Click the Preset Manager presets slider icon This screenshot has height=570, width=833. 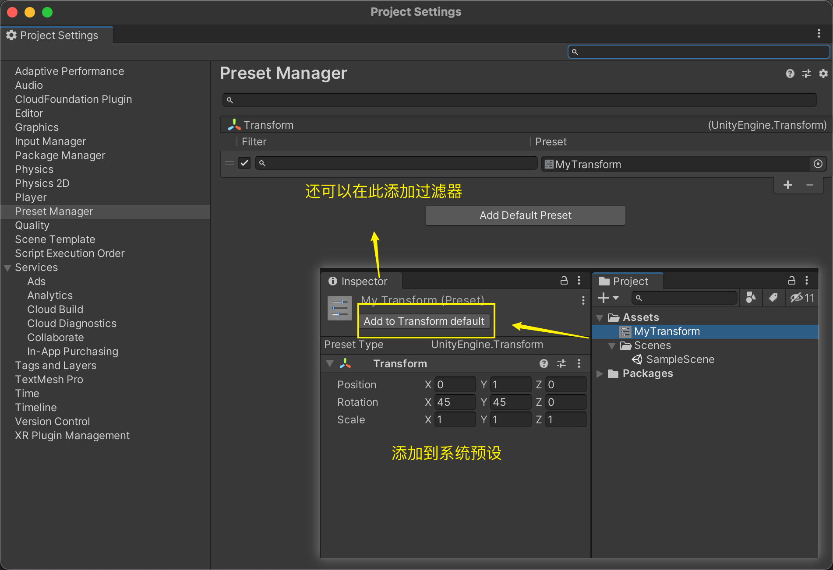click(x=806, y=74)
